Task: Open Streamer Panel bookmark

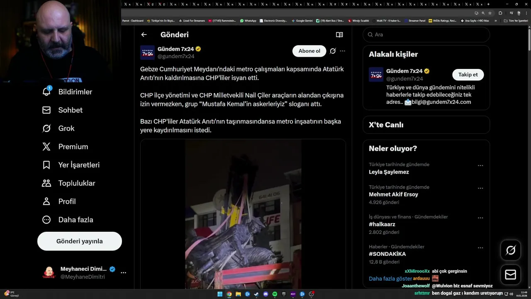Action: [415, 20]
